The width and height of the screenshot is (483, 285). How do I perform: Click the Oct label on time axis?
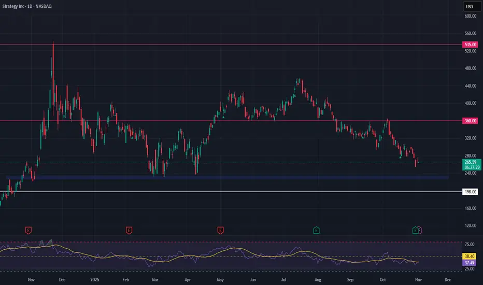[383, 280]
